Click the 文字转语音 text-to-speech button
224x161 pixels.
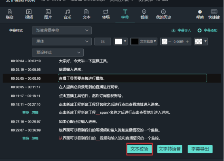[170, 149]
